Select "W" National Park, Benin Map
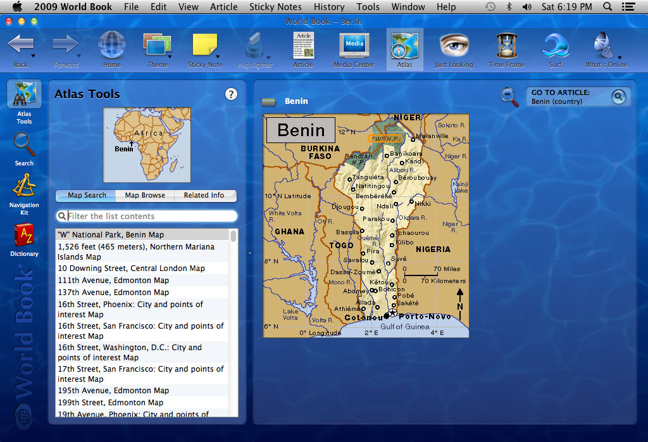This screenshot has height=442, width=648. [142, 234]
